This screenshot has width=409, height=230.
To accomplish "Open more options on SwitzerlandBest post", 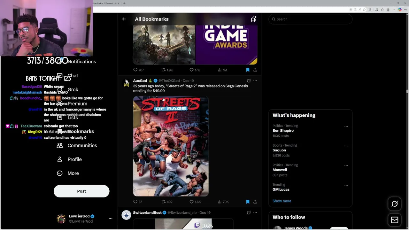I will click(255, 212).
